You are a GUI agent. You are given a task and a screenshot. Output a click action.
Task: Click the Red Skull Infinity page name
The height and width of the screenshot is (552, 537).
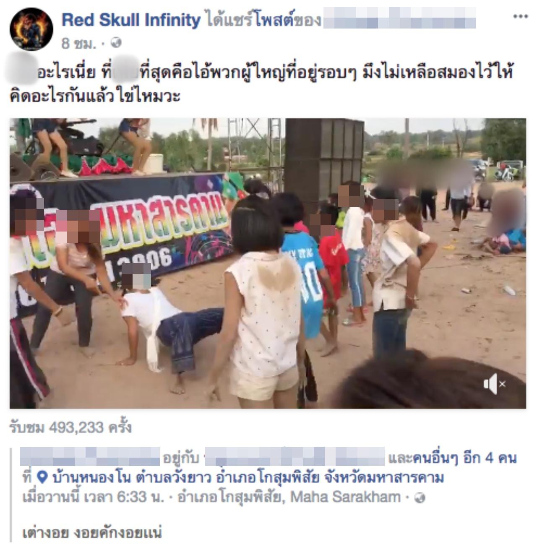pyautogui.click(x=131, y=20)
